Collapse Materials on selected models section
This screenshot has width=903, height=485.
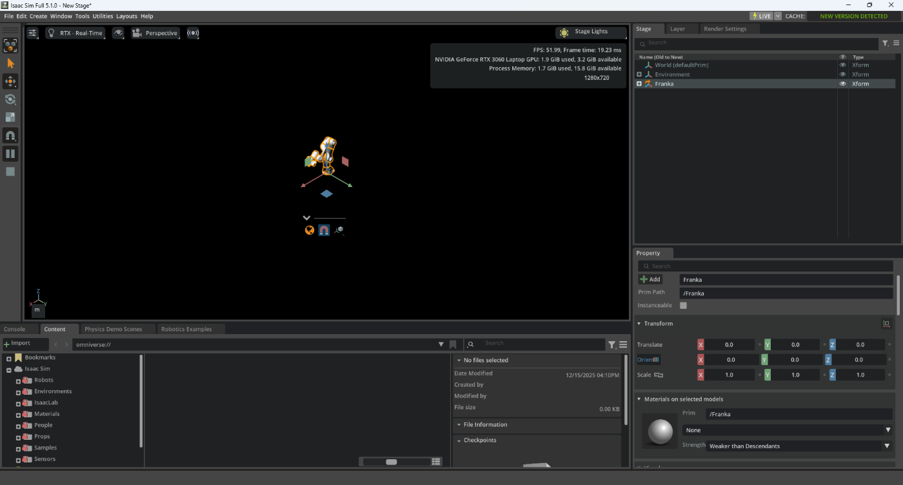(x=639, y=399)
